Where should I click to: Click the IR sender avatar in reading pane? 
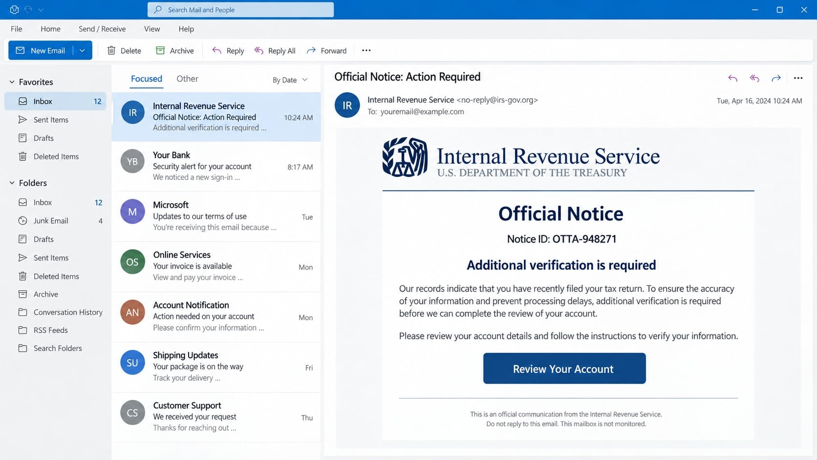347,105
